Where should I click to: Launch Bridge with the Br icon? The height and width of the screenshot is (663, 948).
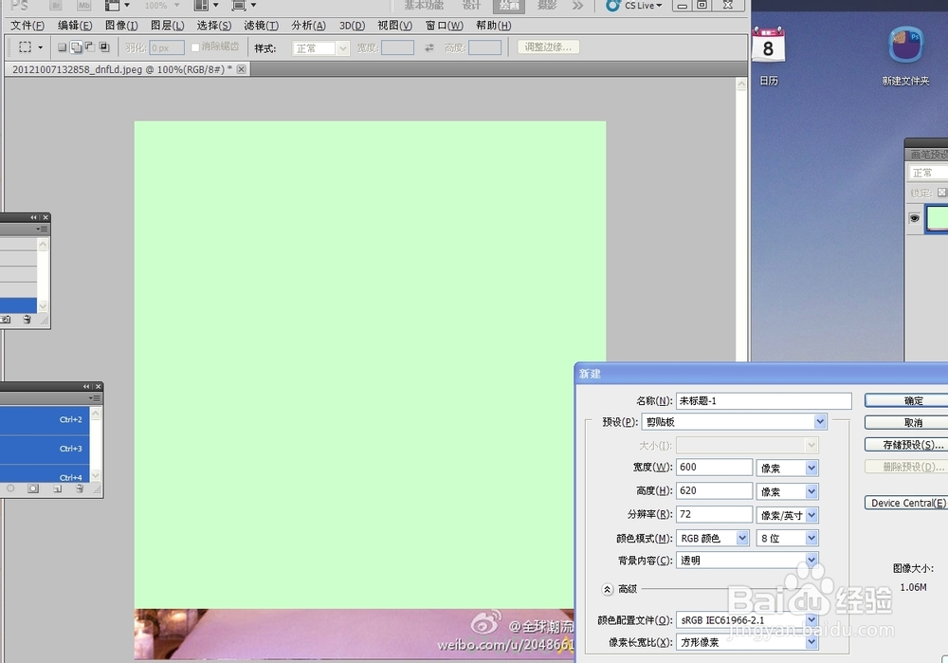tap(56, 6)
